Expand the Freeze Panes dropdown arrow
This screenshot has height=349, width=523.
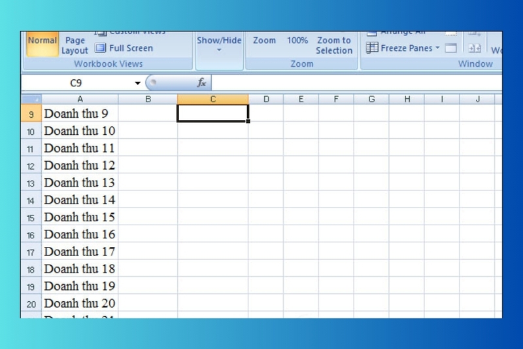(x=437, y=48)
